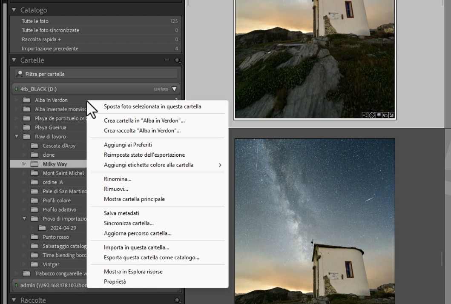Click the collection membership badge on the photo
The width and height of the screenshot is (451, 304).
(385, 114)
